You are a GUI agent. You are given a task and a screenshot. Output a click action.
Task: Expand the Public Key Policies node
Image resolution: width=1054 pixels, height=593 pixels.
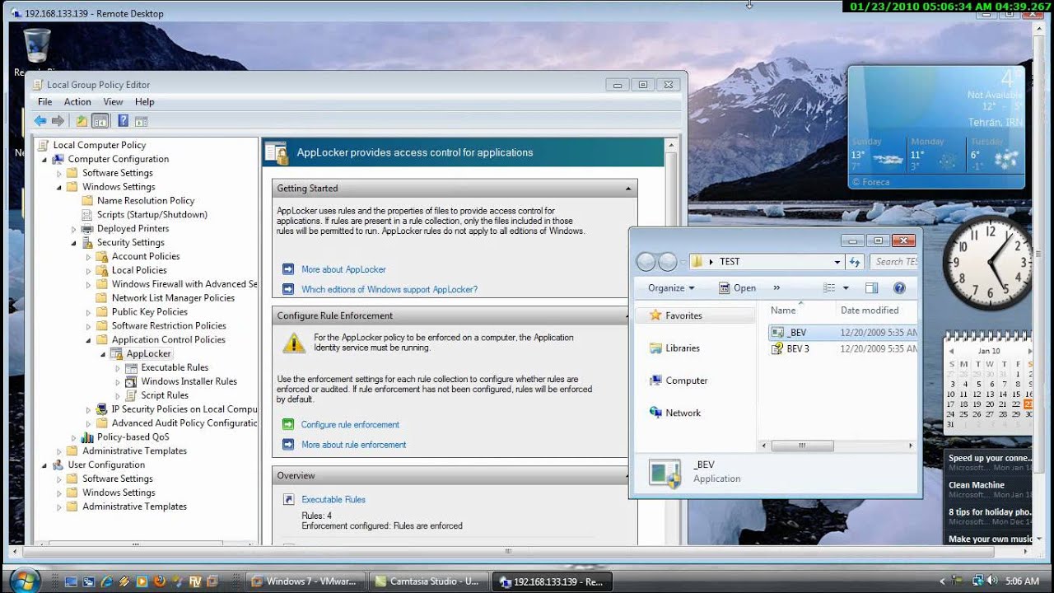tap(89, 312)
